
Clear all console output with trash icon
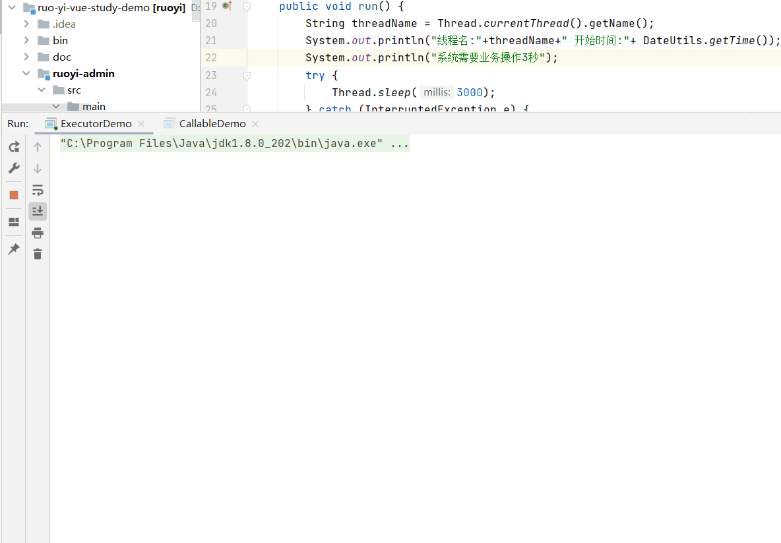pos(38,254)
